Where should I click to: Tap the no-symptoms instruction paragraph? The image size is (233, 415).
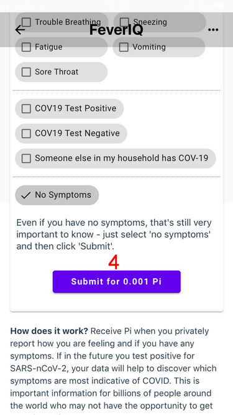[114, 235]
